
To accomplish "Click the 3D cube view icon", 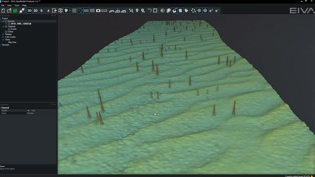I will [x=60, y=10].
